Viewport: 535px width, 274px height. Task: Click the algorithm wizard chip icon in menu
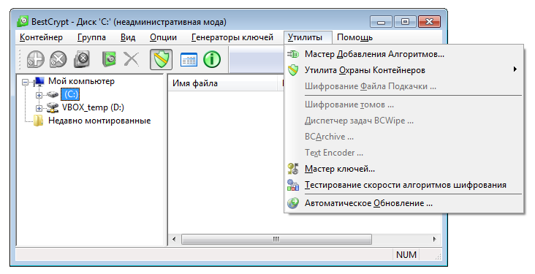click(x=293, y=54)
